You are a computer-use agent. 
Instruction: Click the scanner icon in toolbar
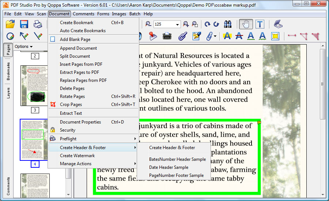(278, 24)
